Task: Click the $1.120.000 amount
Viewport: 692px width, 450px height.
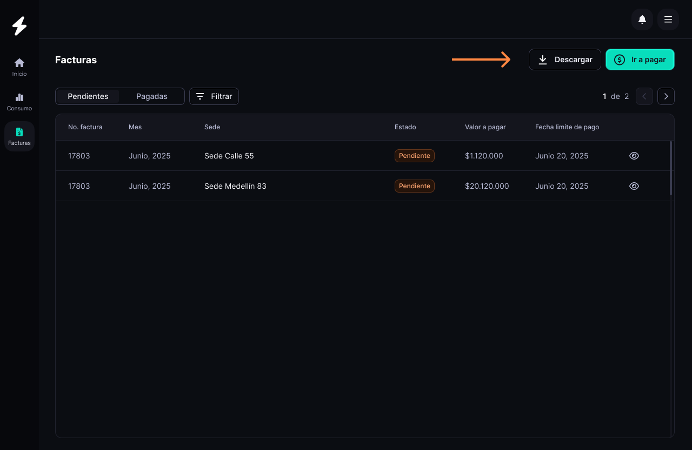Action: pyautogui.click(x=484, y=156)
